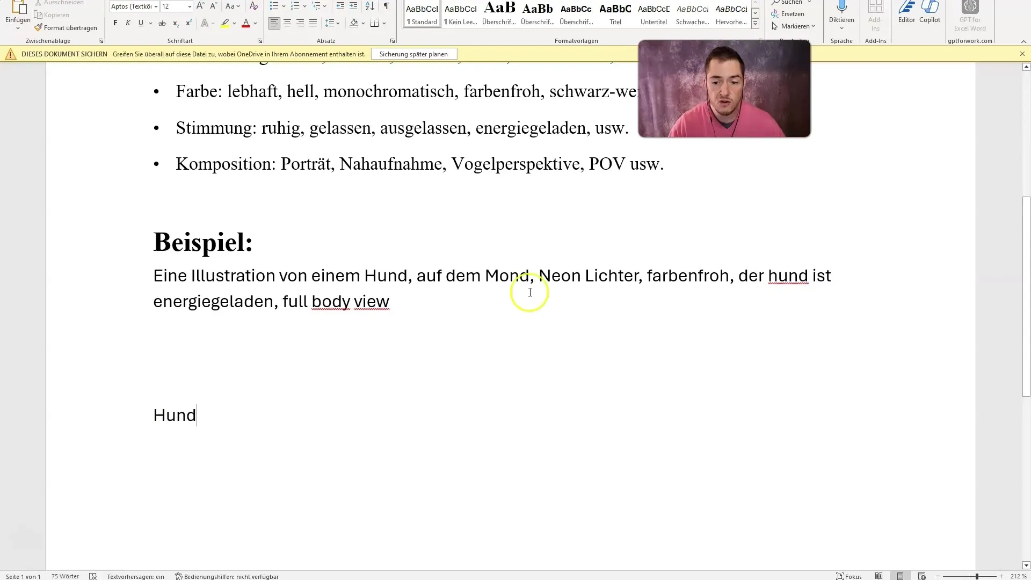Open the Markieren dropdown
The width and height of the screenshot is (1031, 580).
(x=793, y=26)
